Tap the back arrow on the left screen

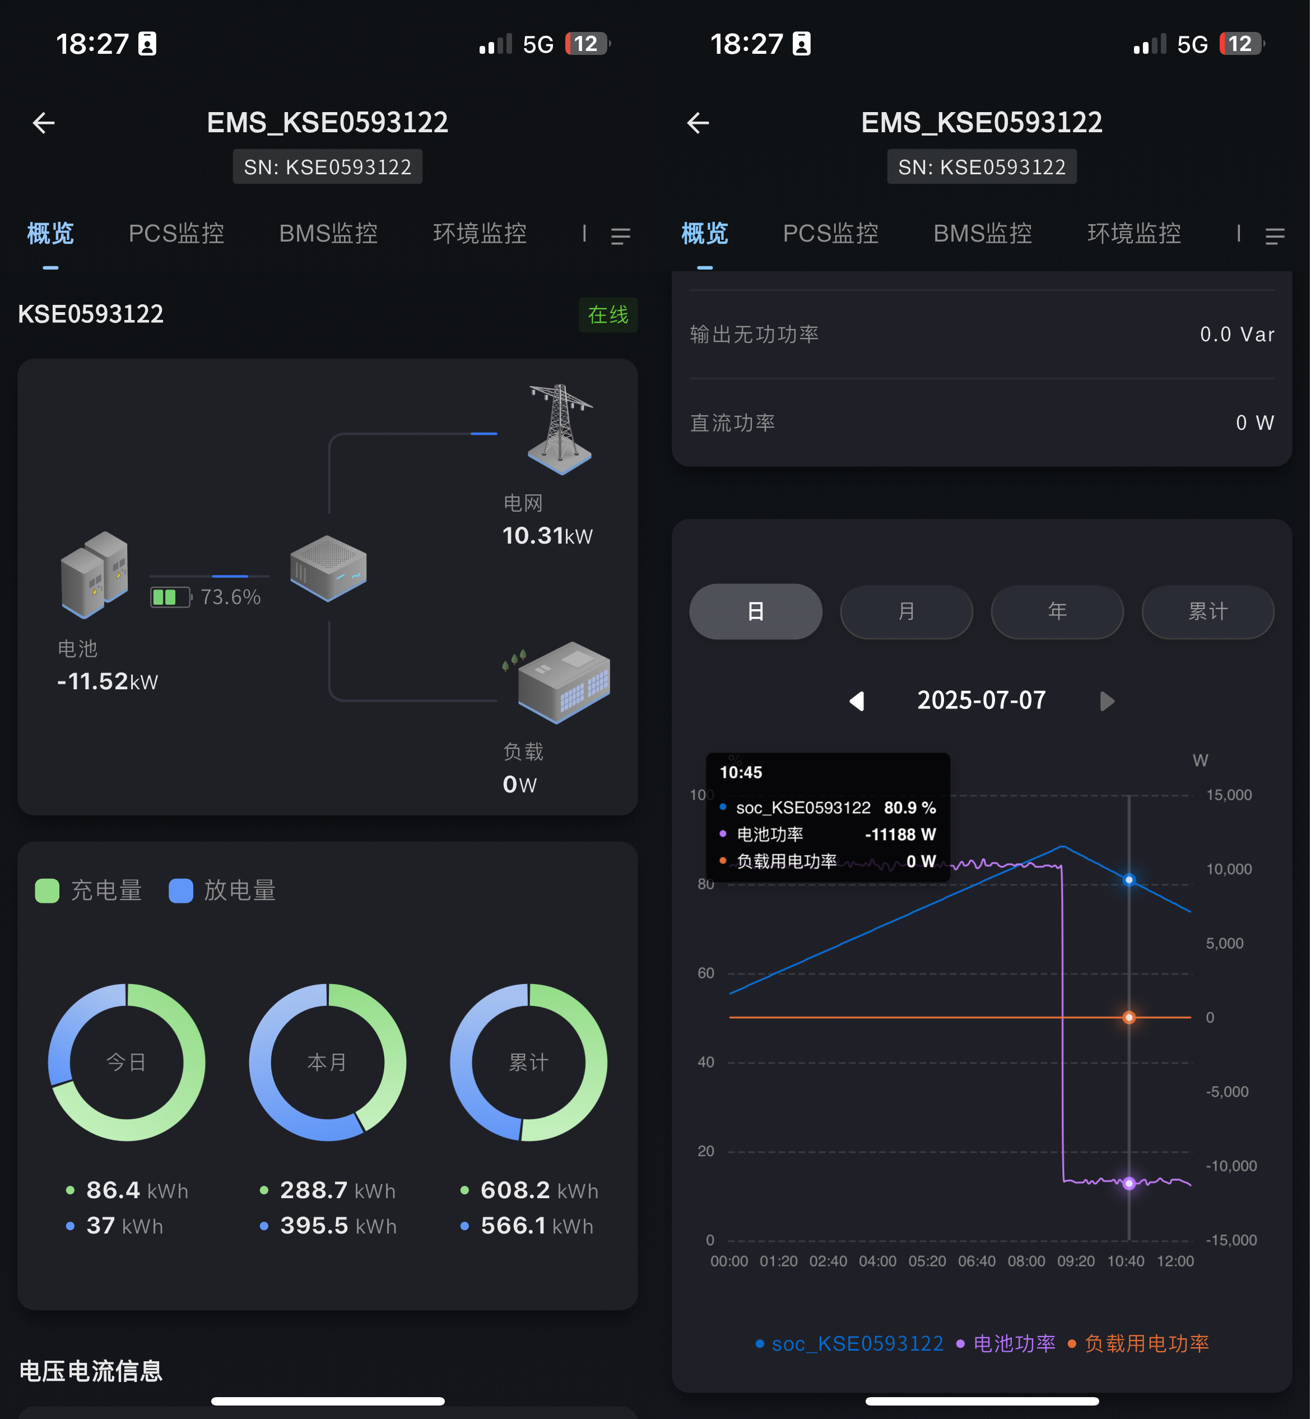pyautogui.click(x=44, y=123)
